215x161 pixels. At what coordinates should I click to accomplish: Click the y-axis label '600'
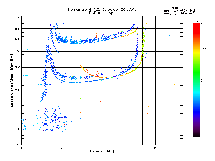coord(18,29)
